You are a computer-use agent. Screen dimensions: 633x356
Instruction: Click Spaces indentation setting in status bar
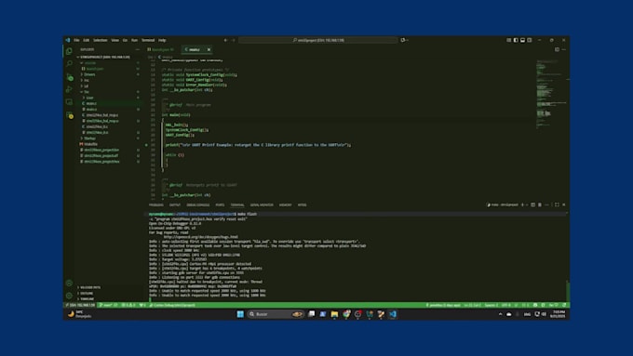[x=492, y=305]
